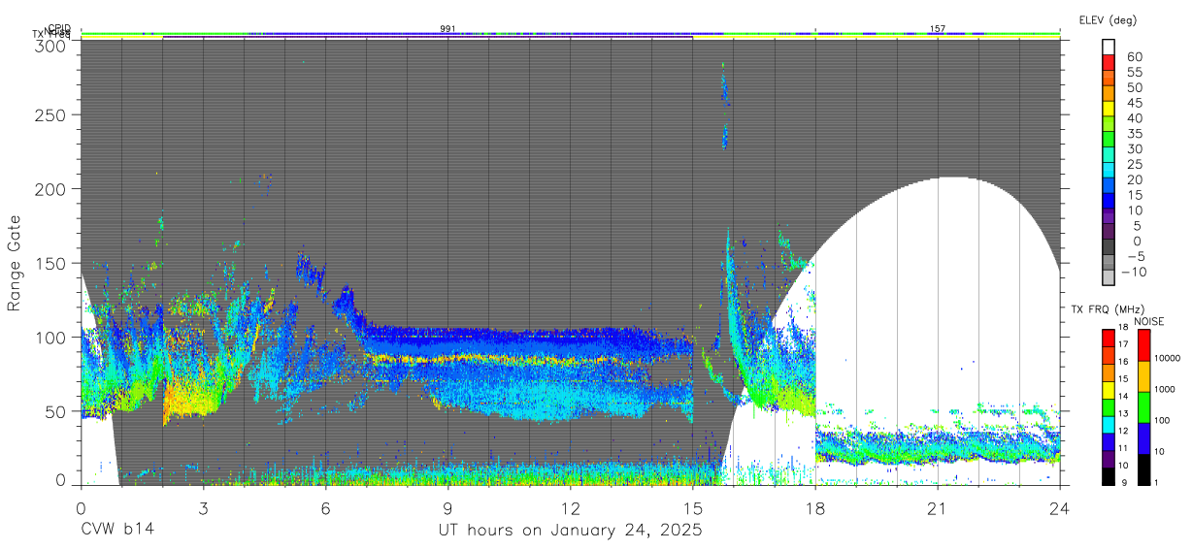Click the hour 3 tick label on time axis
Viewport: 1192px width, 550px height.
203,508
